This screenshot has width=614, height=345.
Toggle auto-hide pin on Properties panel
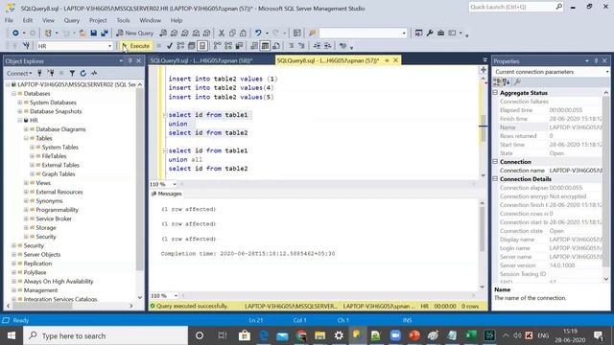click(596, 61)
